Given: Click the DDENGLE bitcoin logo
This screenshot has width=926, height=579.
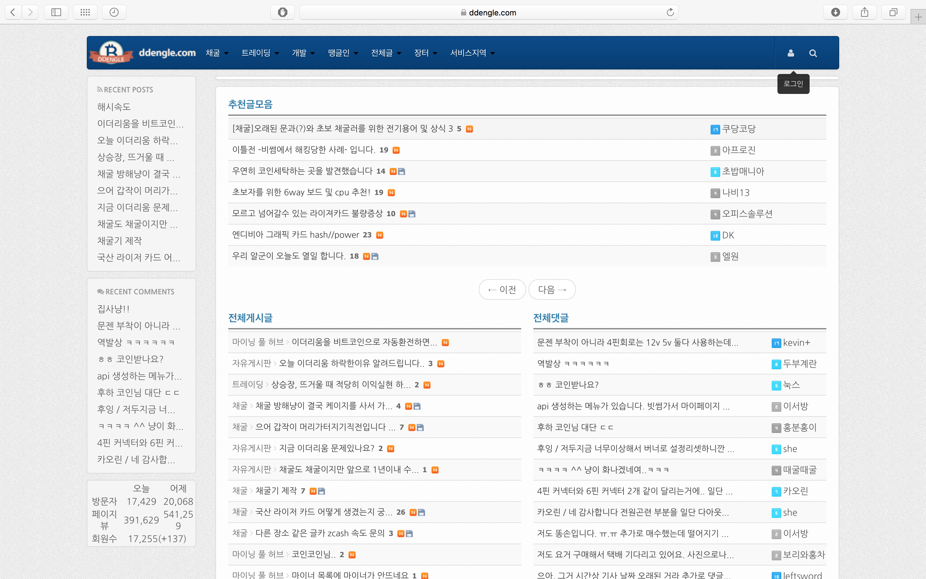Looking at the screenshot, I should click(x=111, y=52).
